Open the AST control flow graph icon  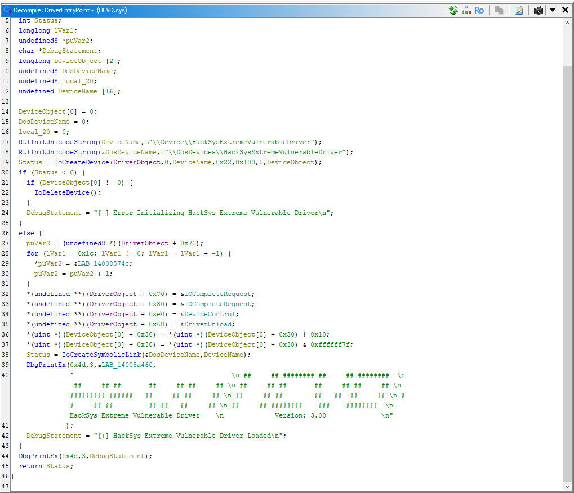click(466, 10)
